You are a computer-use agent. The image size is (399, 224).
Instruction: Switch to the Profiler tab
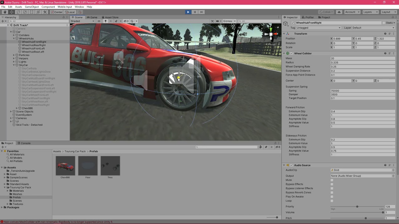click(308, 17)
